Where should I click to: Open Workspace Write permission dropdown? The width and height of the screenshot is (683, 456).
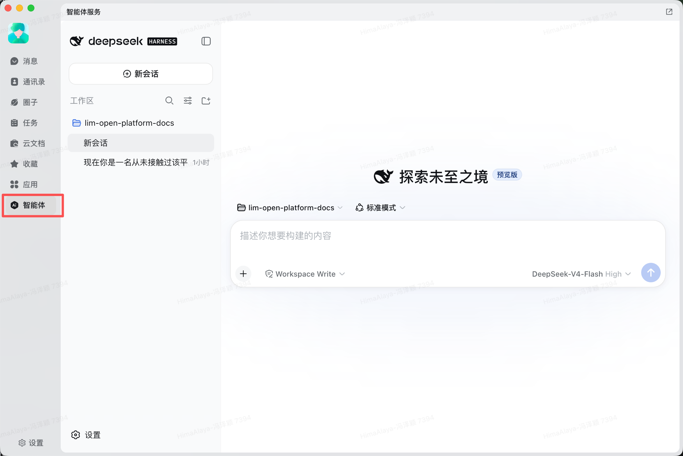[x=305, y=274]
